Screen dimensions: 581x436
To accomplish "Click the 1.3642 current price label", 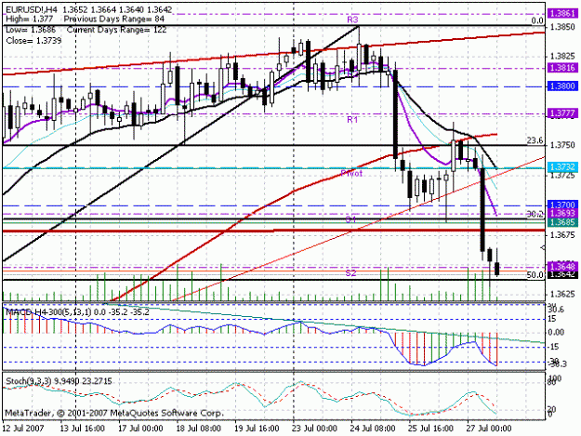I will tap(562, 274).
